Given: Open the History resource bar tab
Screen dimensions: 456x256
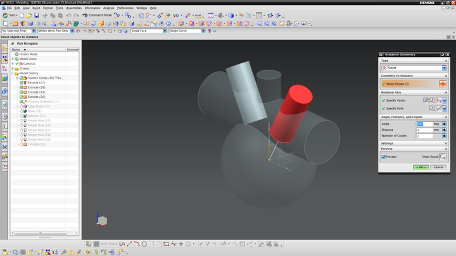Looking at the screenshot, I should [x=4, y=117].
